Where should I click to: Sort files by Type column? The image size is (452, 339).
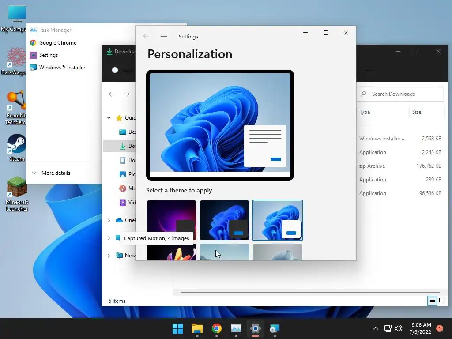pyautogui.click(x=365, y=112)
